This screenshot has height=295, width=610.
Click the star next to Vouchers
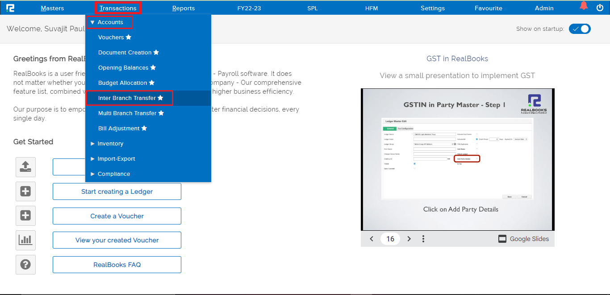(x=129, y=37)
